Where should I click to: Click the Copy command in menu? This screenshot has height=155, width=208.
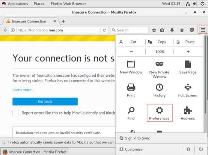(160, 42)
